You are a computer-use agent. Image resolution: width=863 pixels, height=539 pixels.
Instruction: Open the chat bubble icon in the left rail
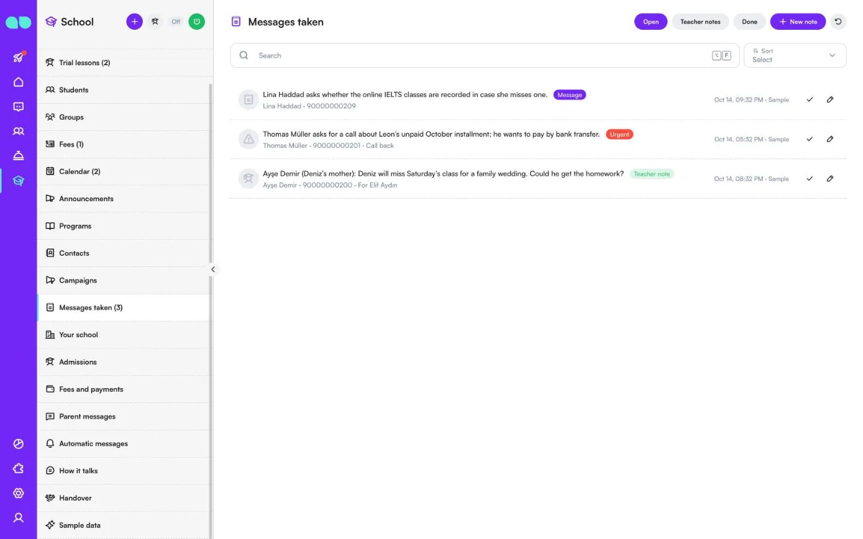[19, 107]
